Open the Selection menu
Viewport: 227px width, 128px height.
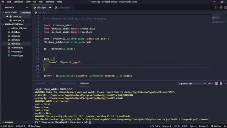coord(18,2)
